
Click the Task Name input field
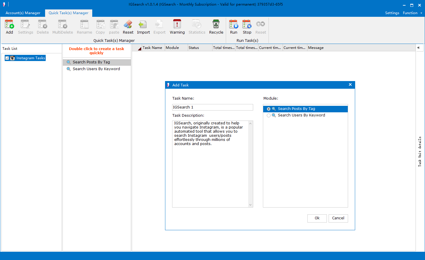(212, 107)
